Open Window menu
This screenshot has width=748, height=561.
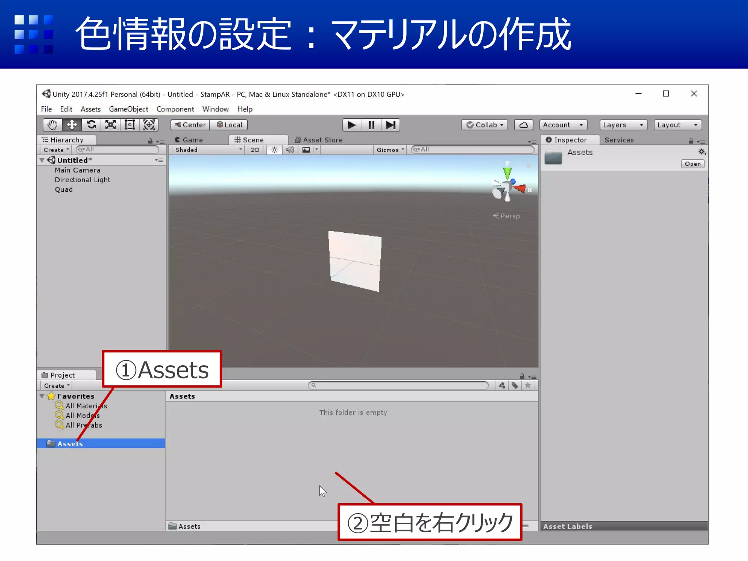[215, 109]
